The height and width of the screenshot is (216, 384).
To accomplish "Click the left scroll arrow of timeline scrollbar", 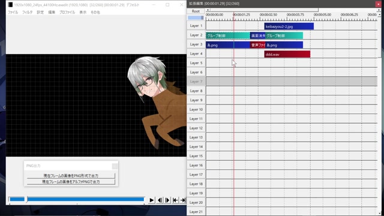I will pos(208,10).
